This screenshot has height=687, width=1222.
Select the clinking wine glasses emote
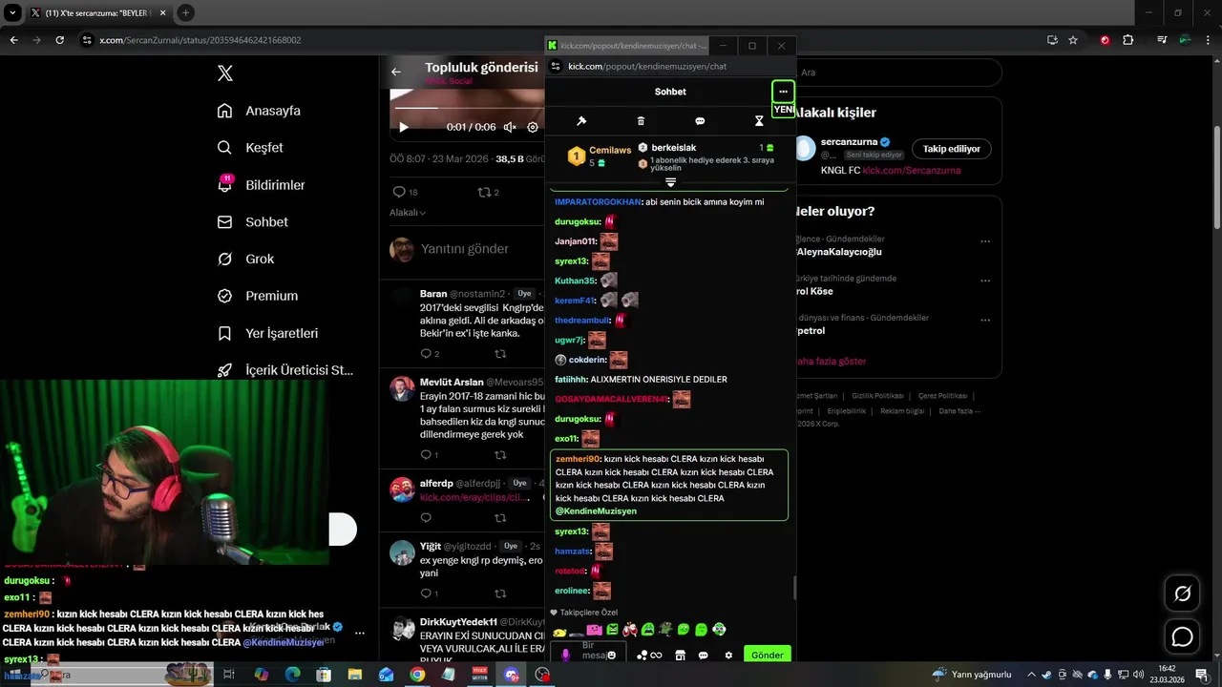[x=630, y=630]
